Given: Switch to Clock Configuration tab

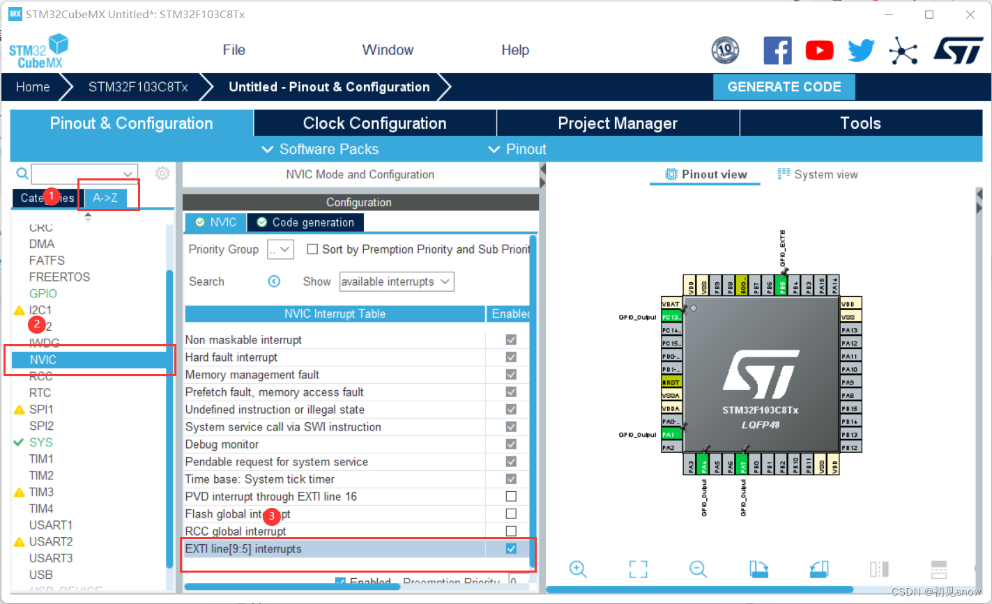Looking at the screenshot, I should [375, 123].
